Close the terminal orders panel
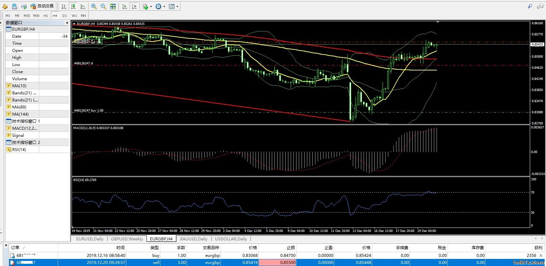 (x=6, y=245)
